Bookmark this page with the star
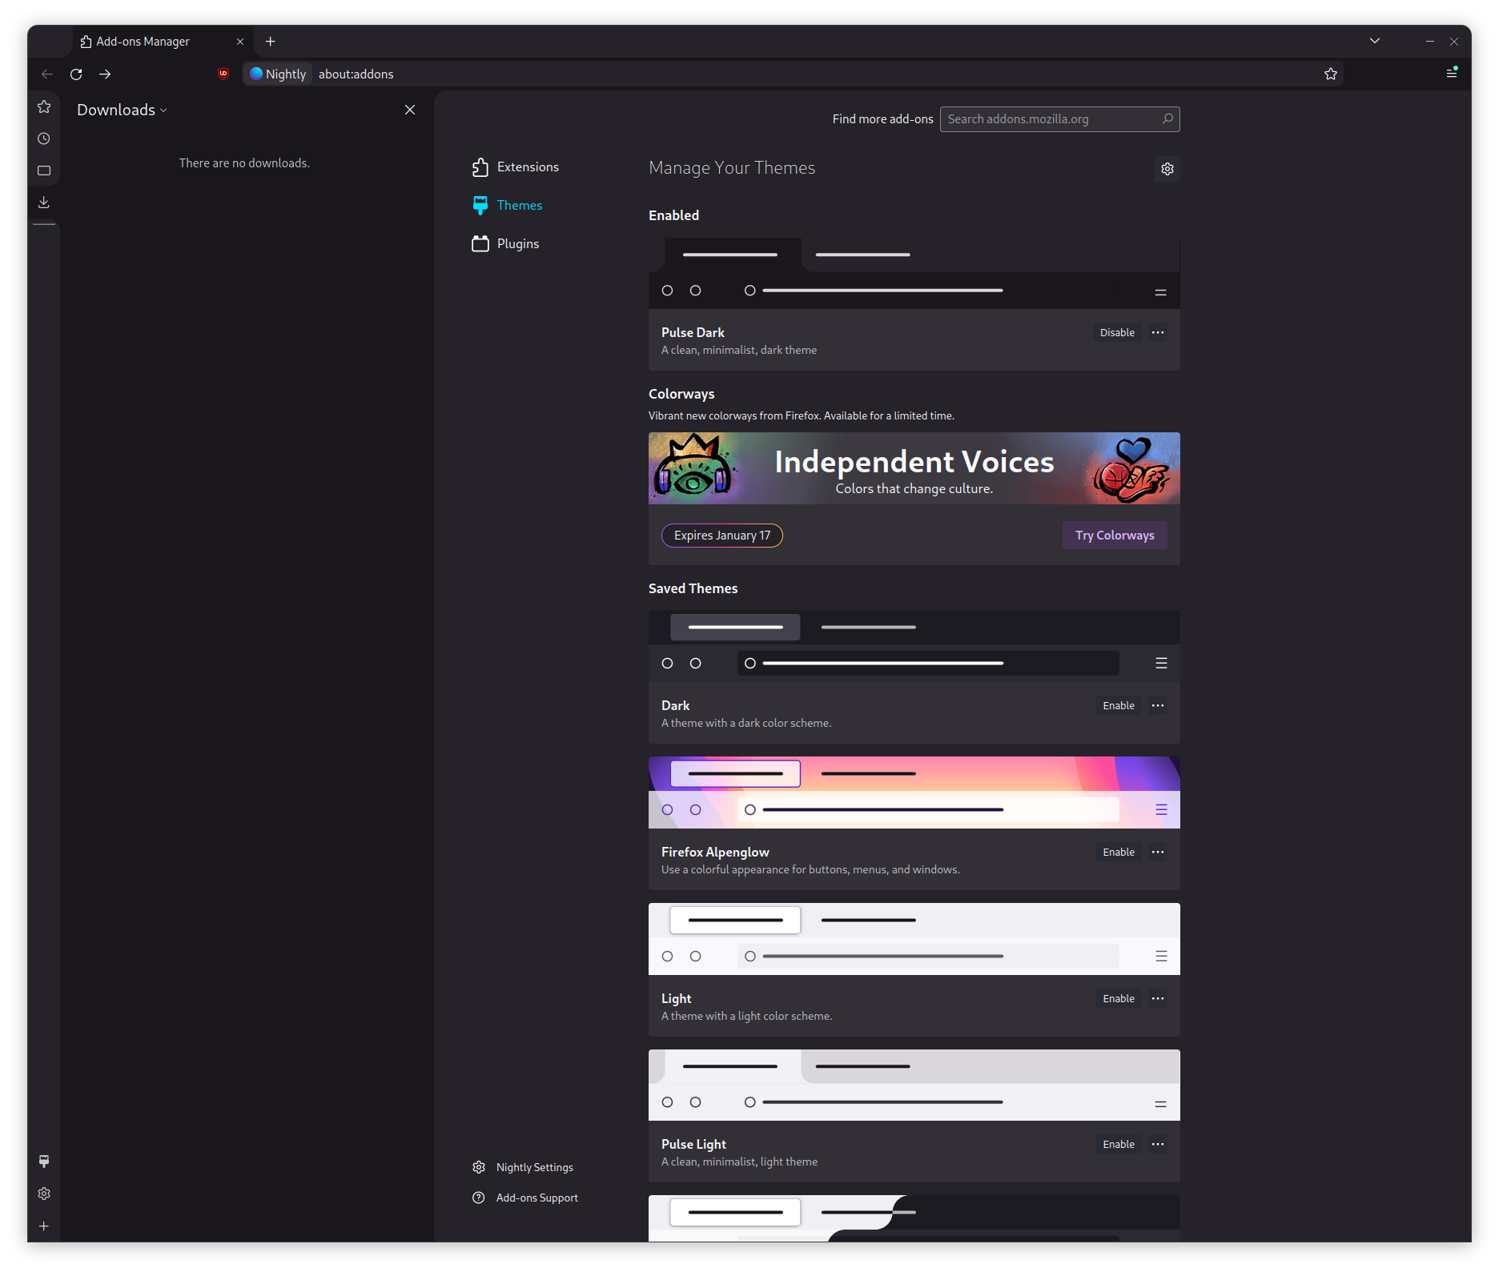The height and width of the screenshot is (1272, 1499). point(1331,74)
